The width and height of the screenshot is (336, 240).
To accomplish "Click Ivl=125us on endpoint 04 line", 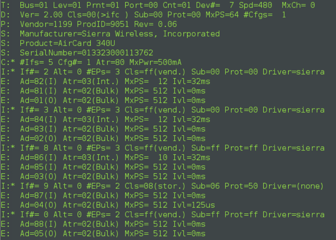I will (194, 205).
